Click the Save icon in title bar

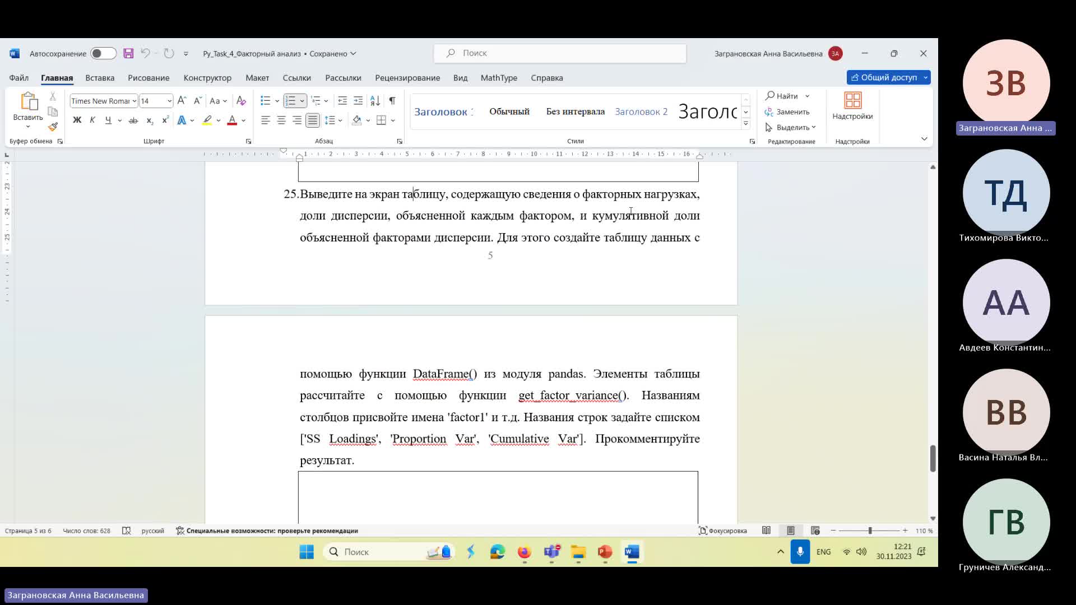coord(128,53)
